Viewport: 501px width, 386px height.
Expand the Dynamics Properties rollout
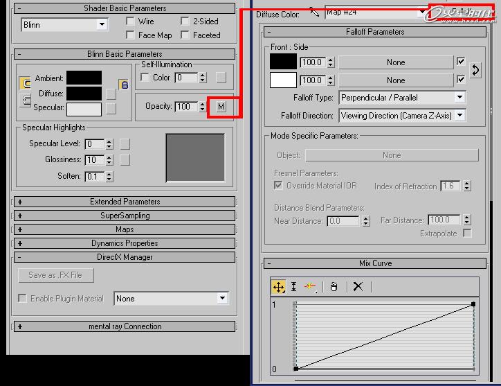[x=125, y=243]
